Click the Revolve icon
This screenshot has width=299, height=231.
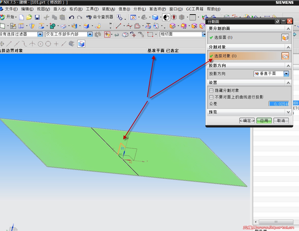[x=32, y=26]
